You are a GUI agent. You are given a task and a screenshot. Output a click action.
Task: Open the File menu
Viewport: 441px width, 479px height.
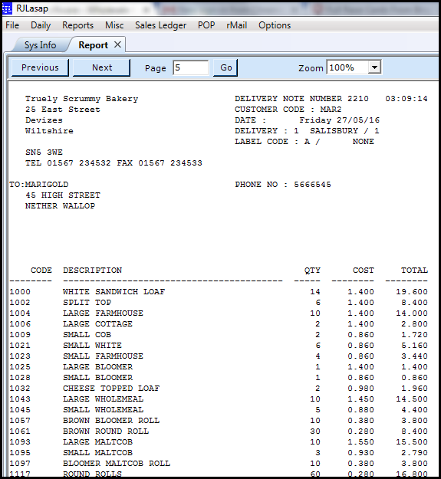12,25
